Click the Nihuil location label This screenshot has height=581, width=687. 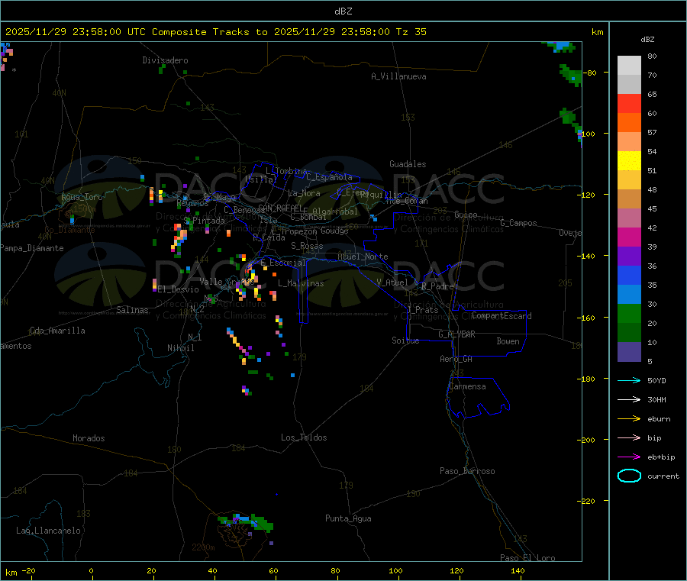click(x=181, y=348)
